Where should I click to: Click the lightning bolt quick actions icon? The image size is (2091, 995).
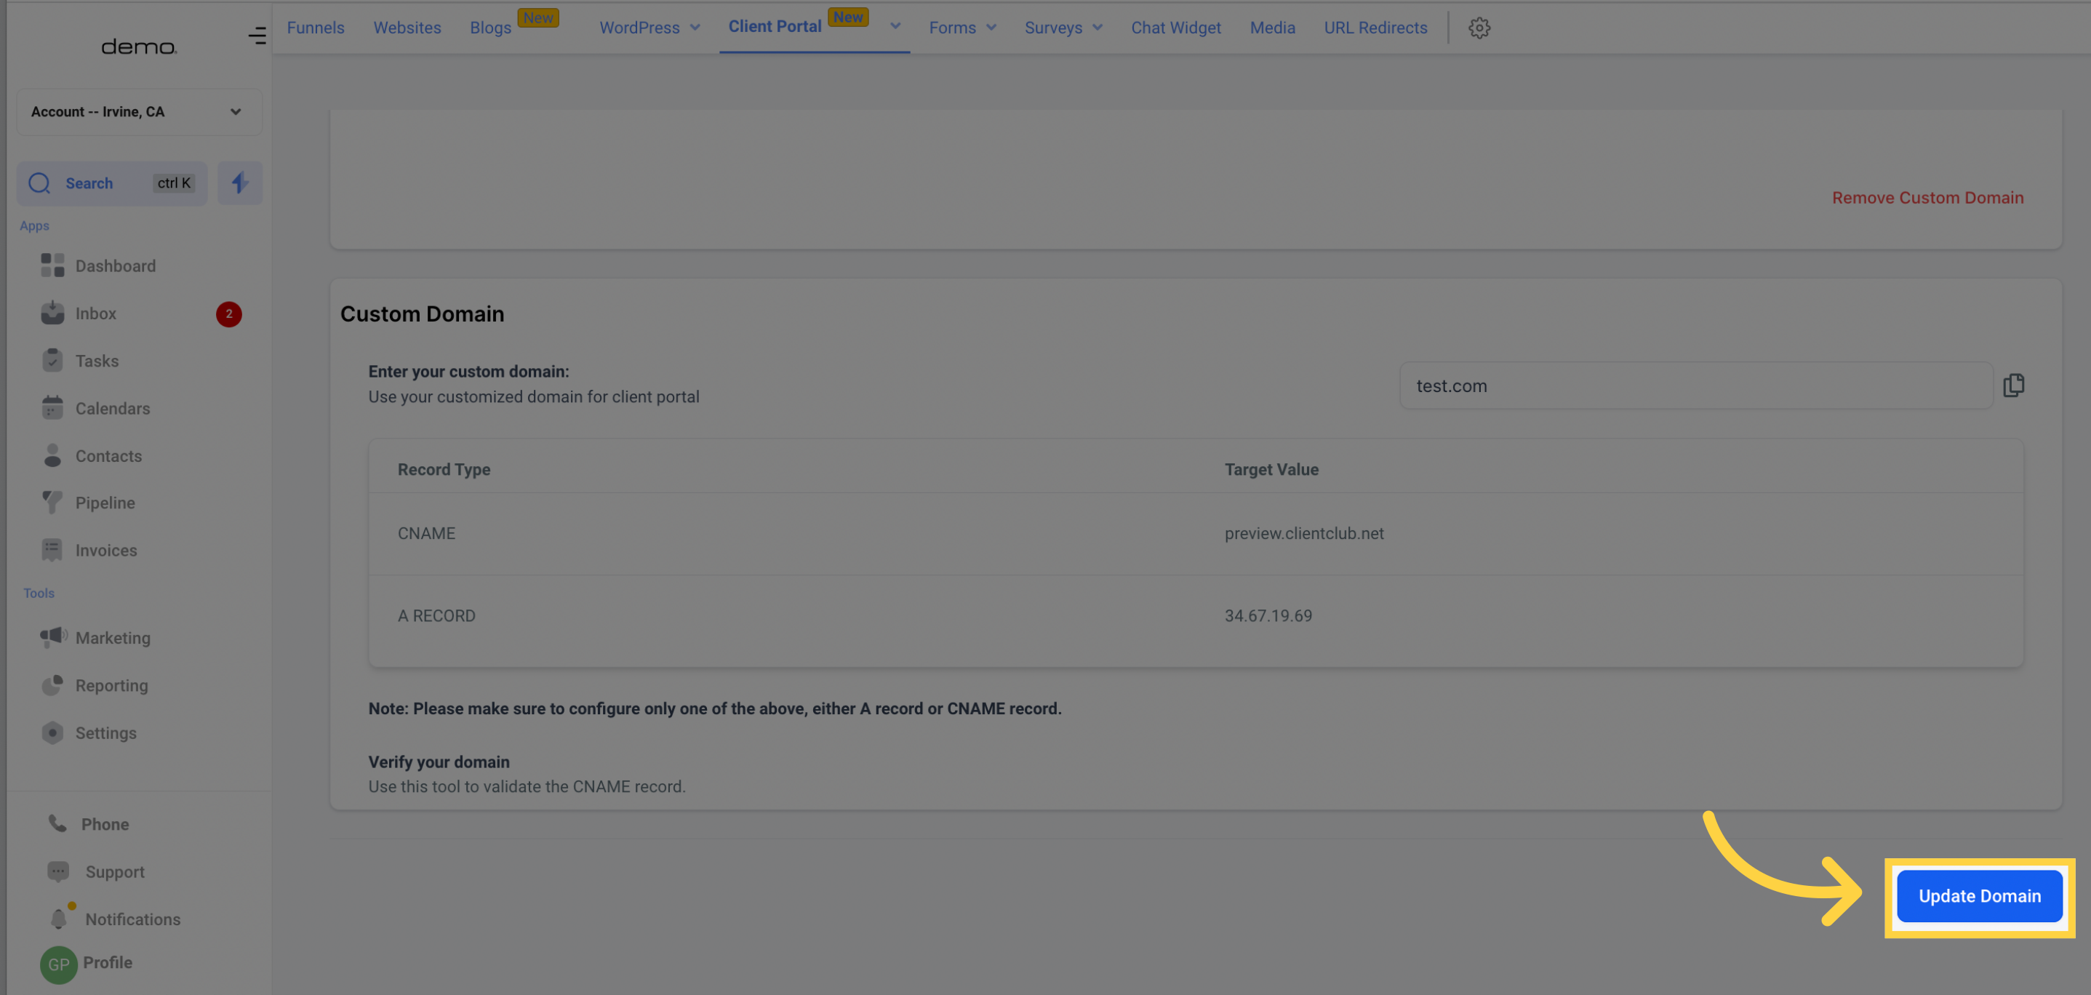pyautogui.click(x=239, y=183)
